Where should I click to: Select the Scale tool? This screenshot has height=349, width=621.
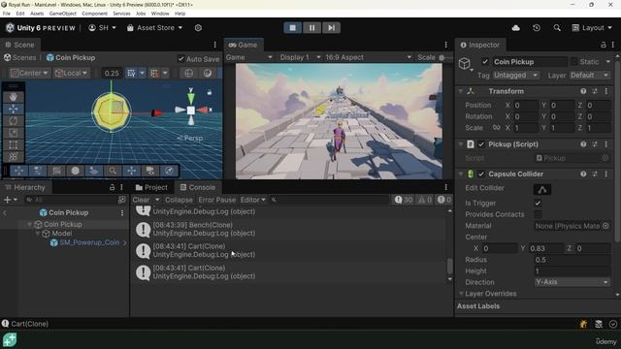click(13, 133)
